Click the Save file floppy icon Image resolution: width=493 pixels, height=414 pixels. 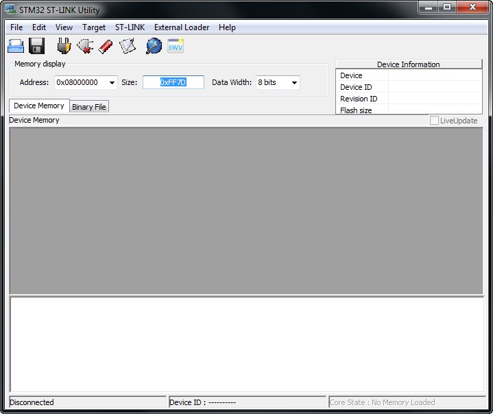coord(37,46)
